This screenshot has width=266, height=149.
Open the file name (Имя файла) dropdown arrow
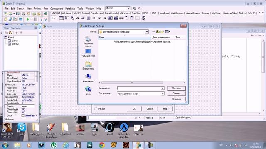(x=163, y=88)
